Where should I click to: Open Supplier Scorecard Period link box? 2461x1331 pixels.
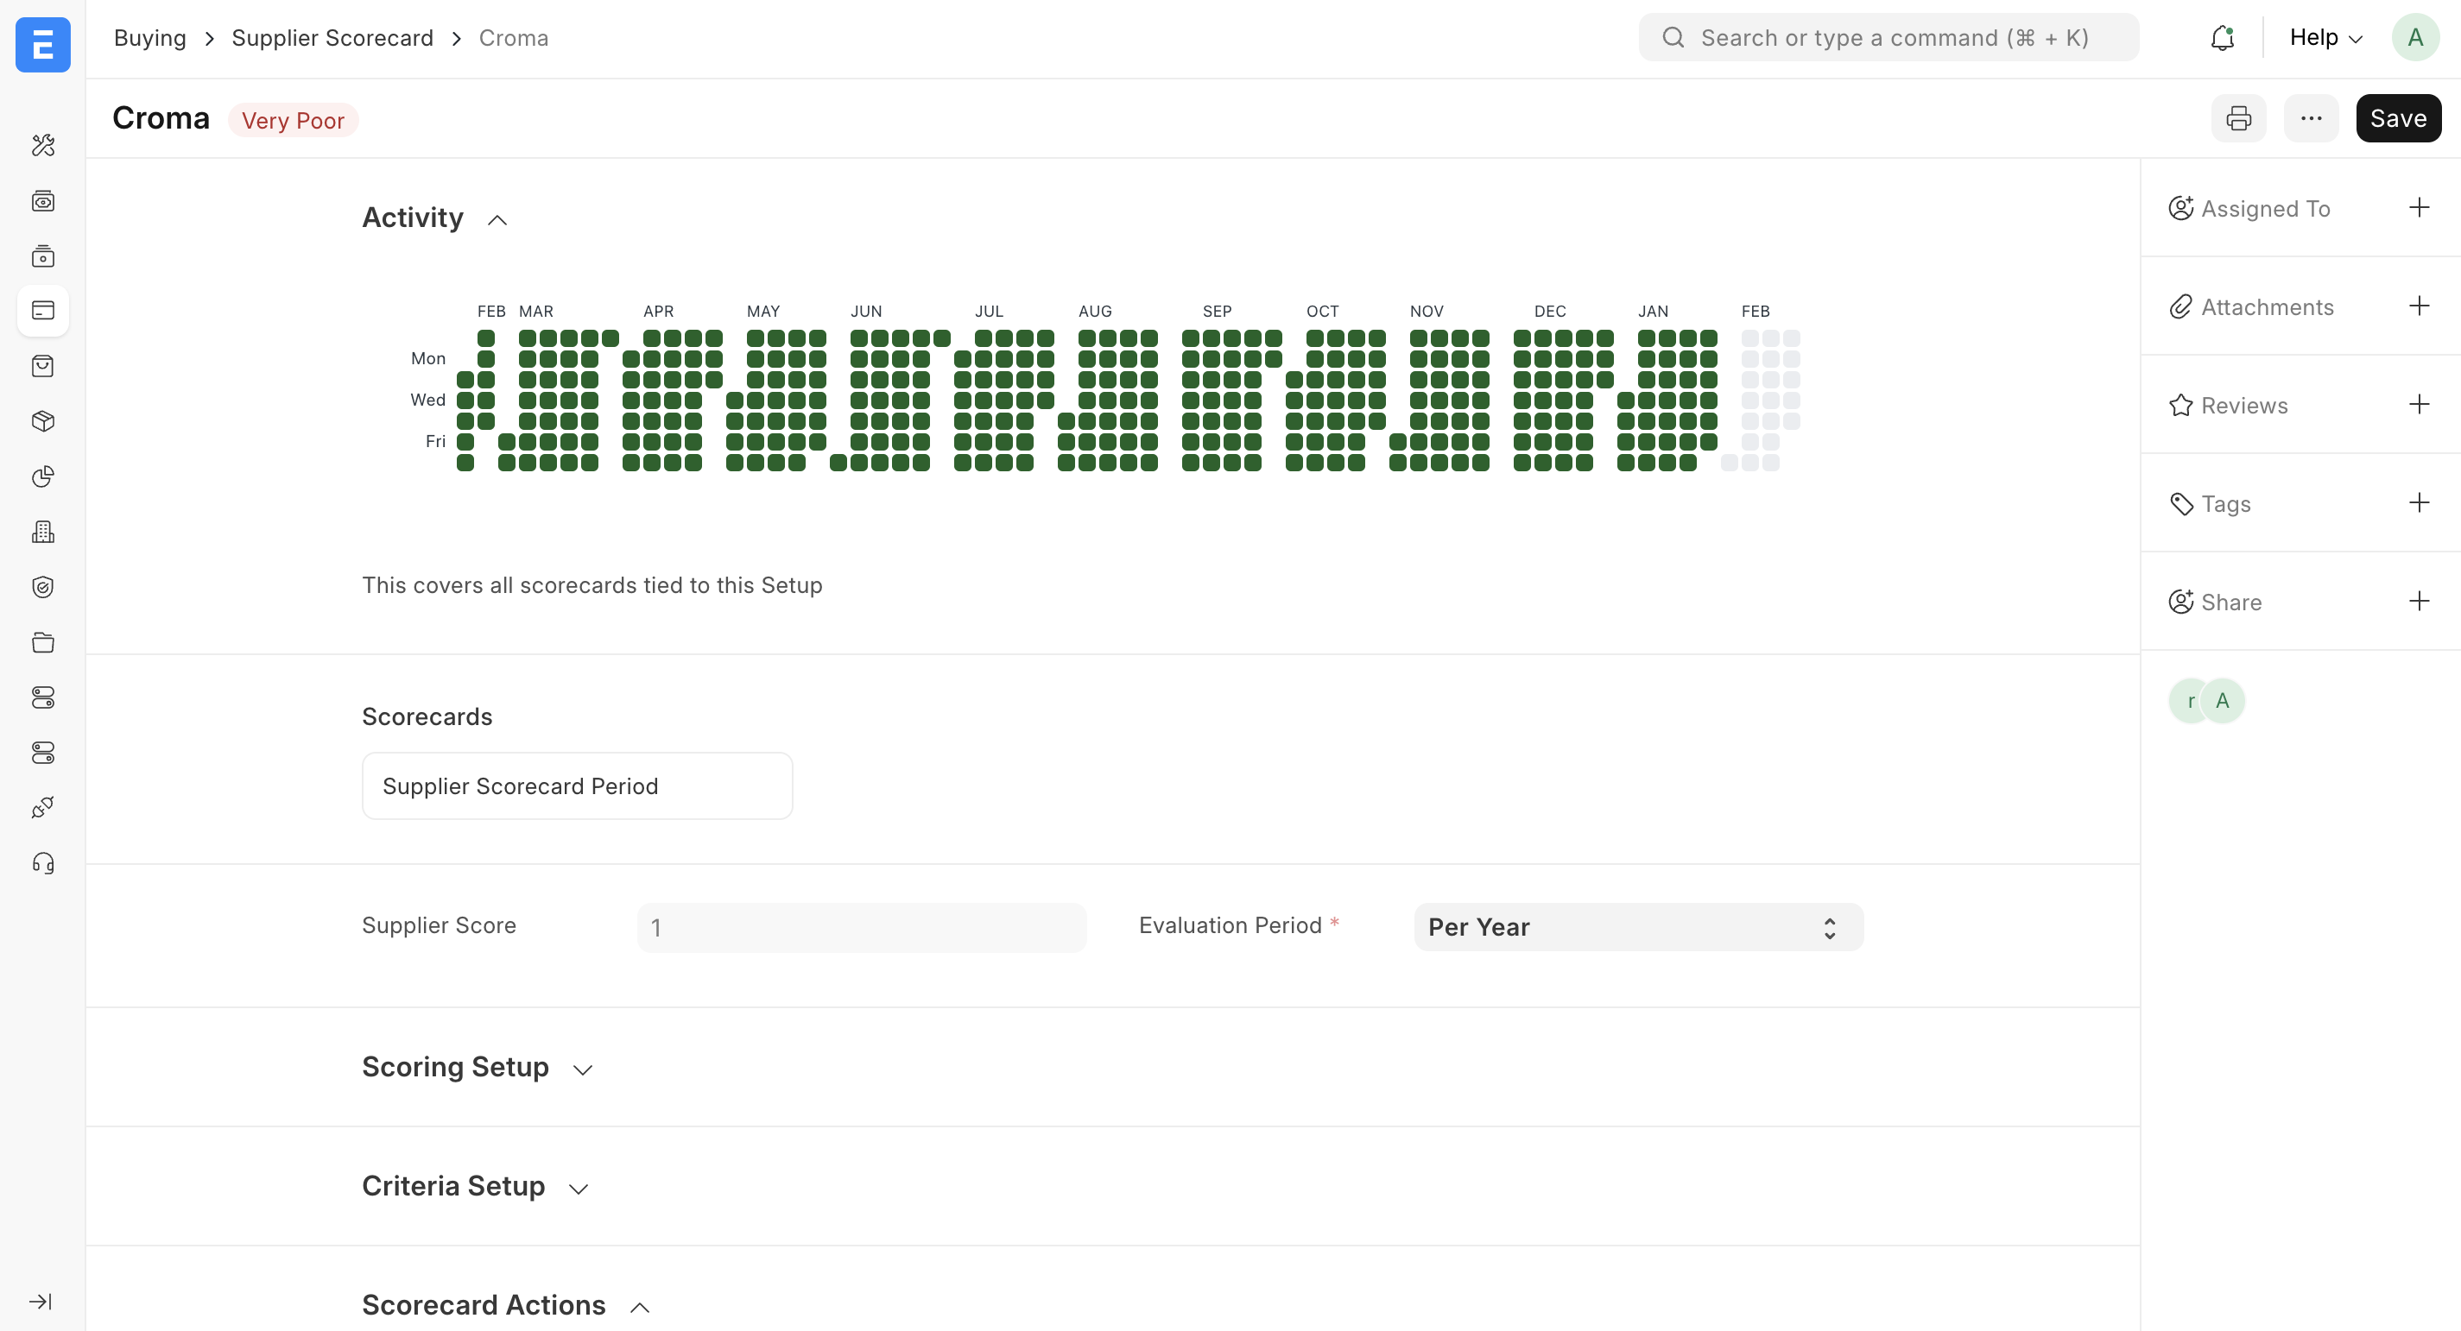click(577, 785)
